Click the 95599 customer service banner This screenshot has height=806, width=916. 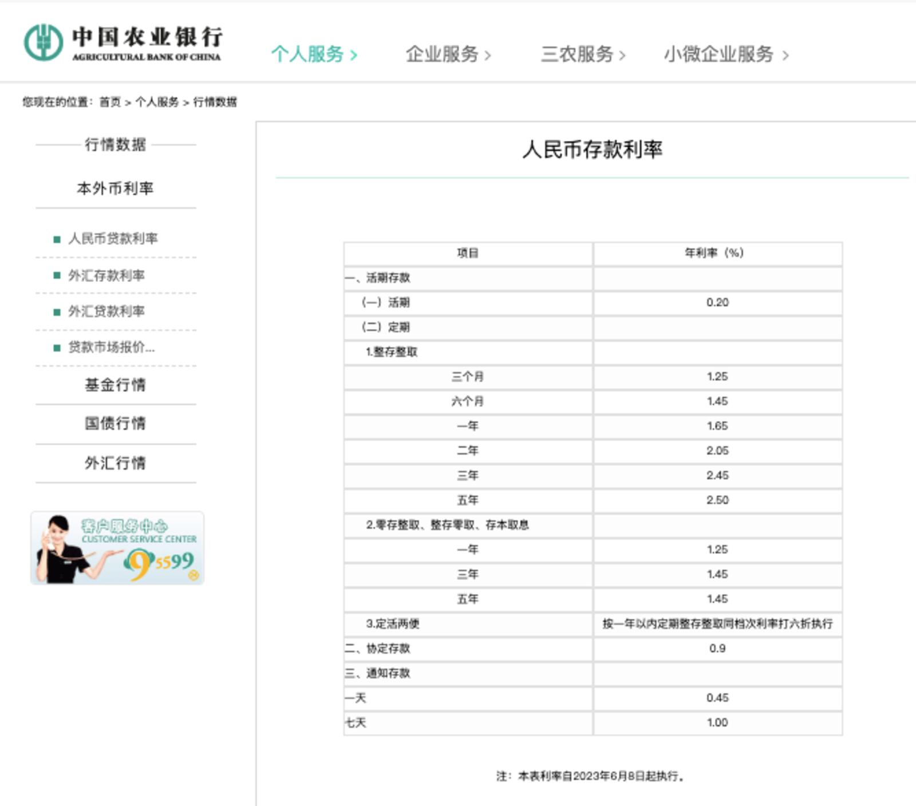[x=117, y=547]
